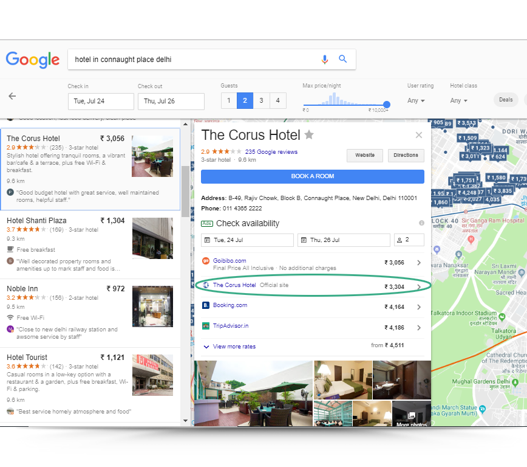Click the ₹ 1,580 map price marker
This screenshot has height=467, width=527.
click(497, 178)
